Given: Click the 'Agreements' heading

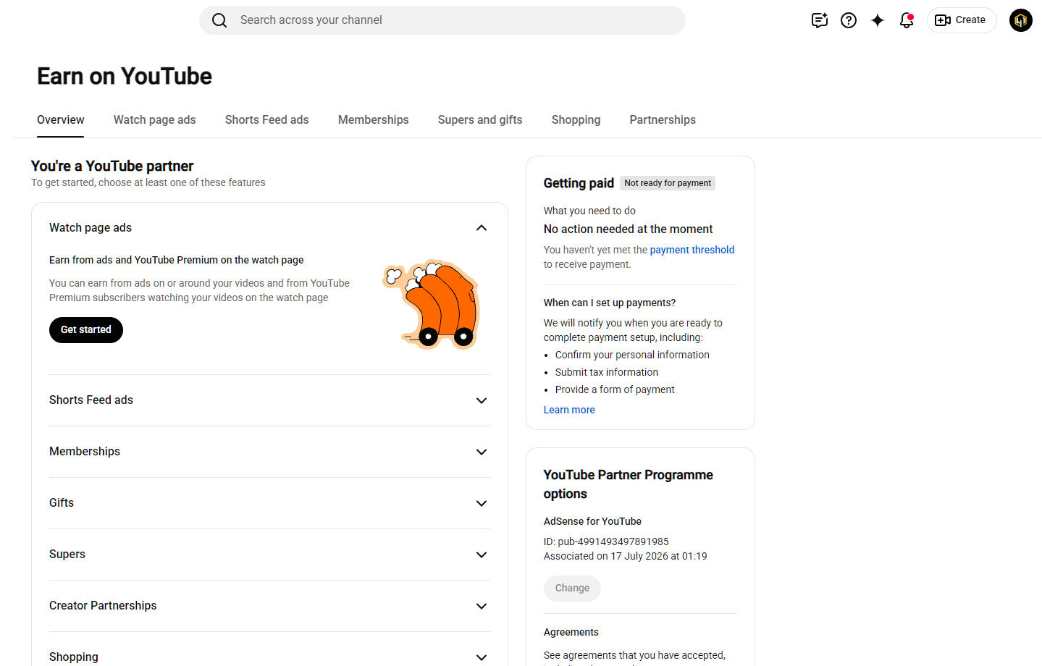Looking at the screenshot, I should (x=571, y=632).
